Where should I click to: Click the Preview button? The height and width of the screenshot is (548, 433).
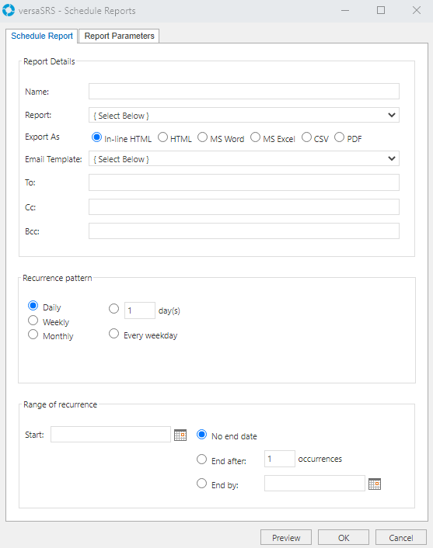[x=286, y=537]
